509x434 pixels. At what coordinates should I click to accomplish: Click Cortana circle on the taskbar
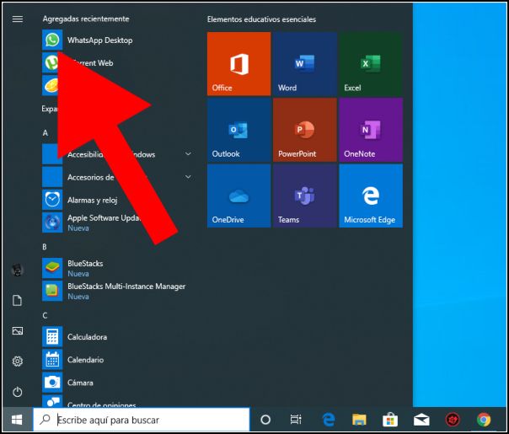pos(265,420)
